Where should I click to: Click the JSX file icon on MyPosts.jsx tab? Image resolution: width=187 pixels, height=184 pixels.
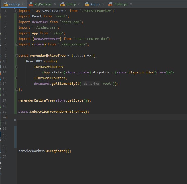(x=30, y=4)
